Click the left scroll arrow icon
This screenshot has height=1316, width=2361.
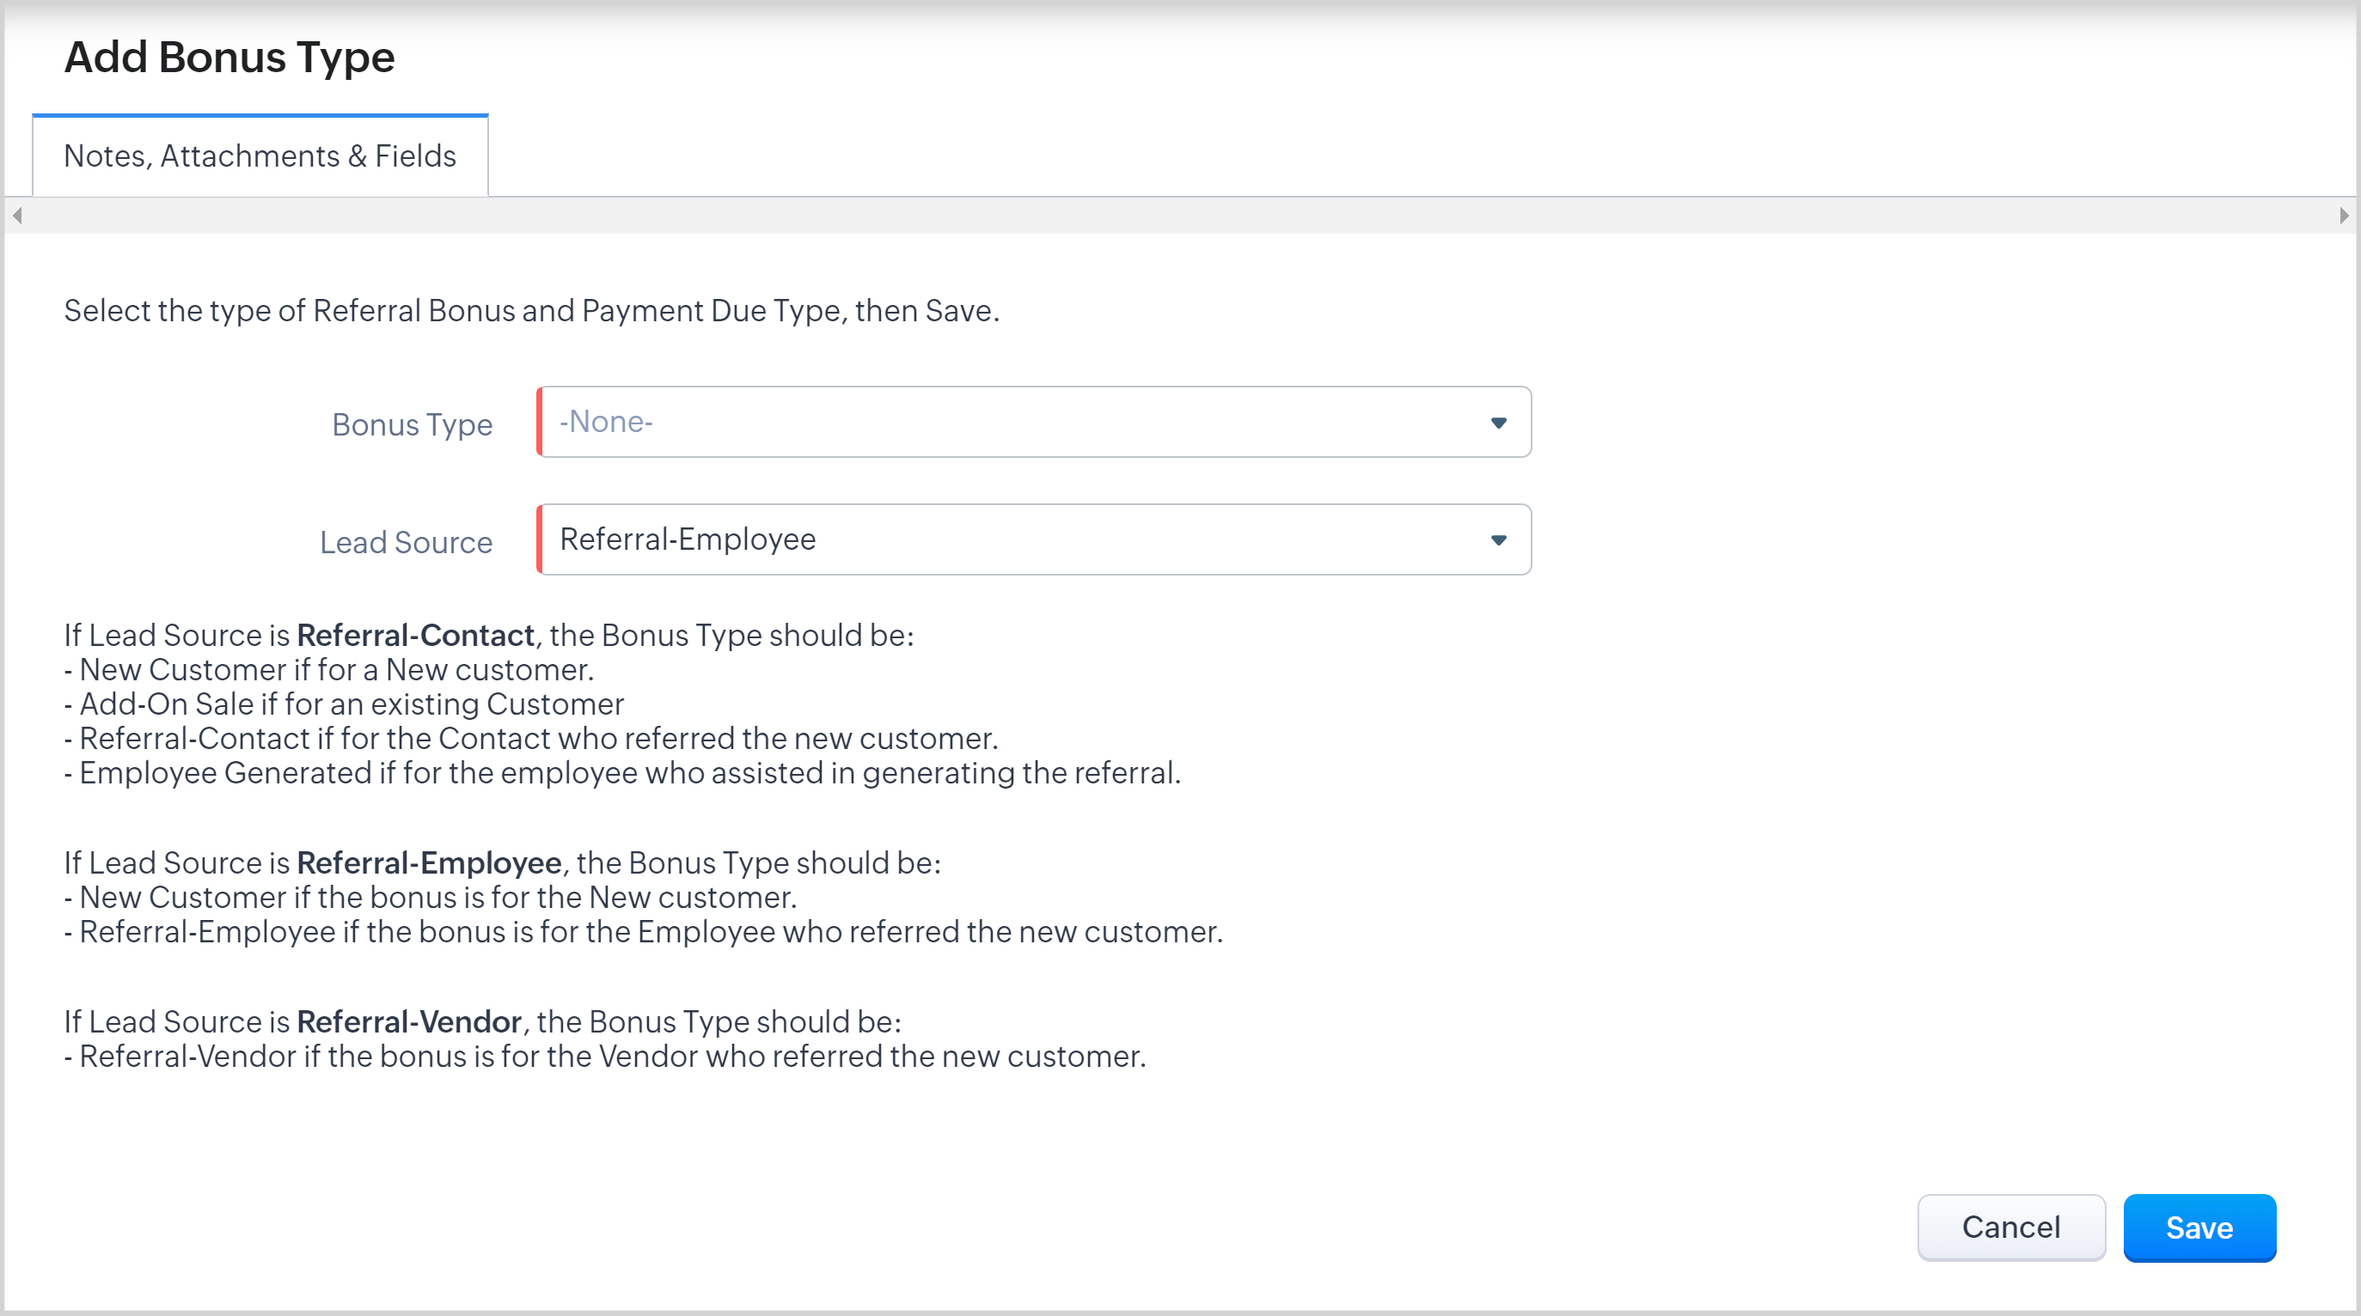(x=16, y=216)
